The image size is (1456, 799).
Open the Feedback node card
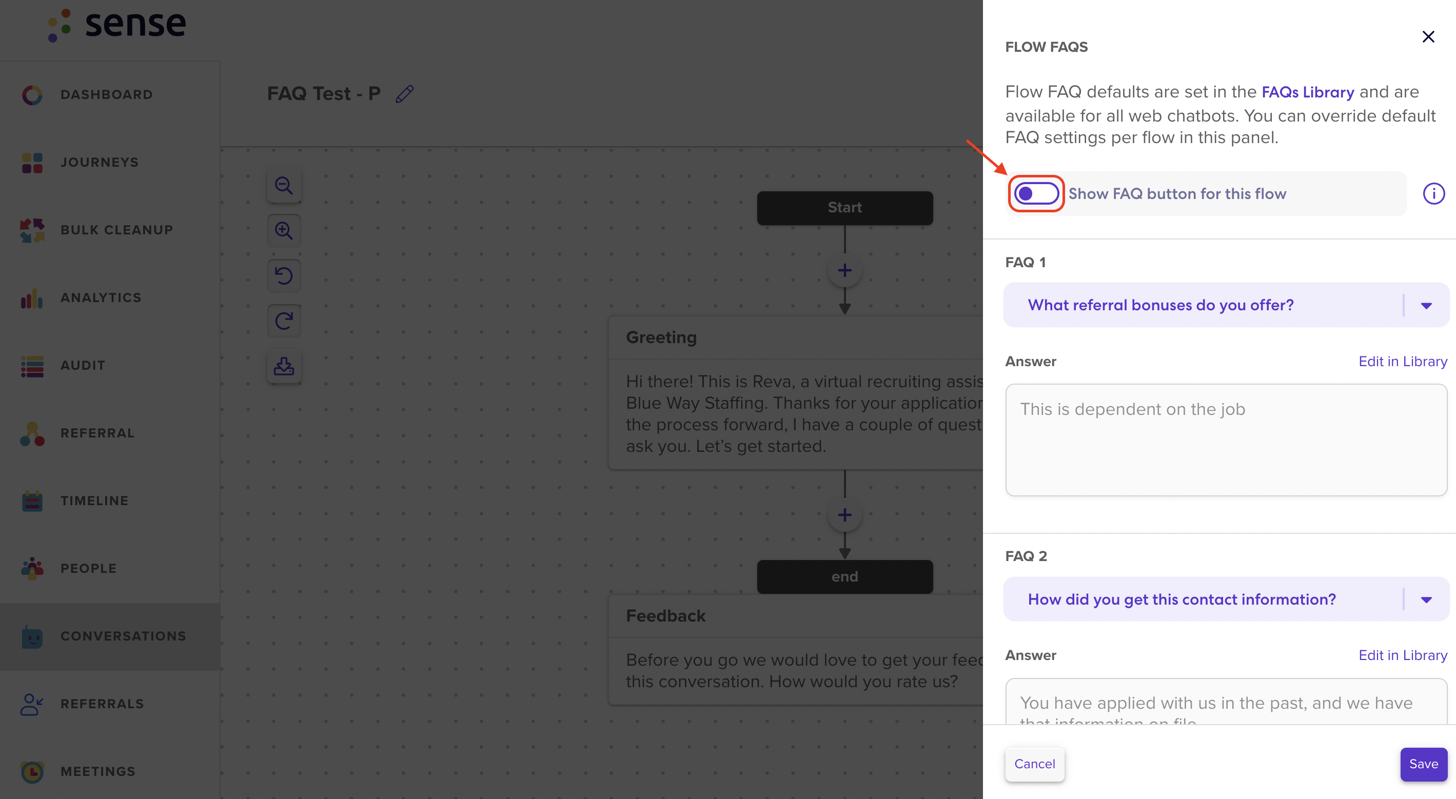point(796,650)
